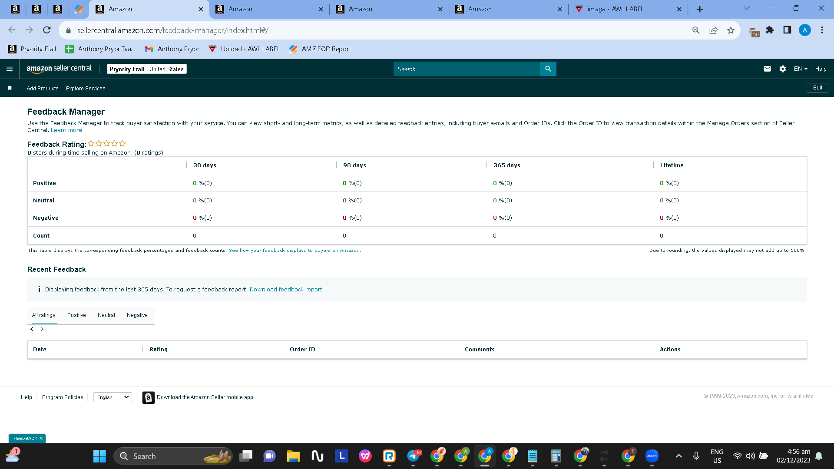This screenshot has width=834, height=469.
Task: Click the Date column header
Action: [x=40, y=350]
